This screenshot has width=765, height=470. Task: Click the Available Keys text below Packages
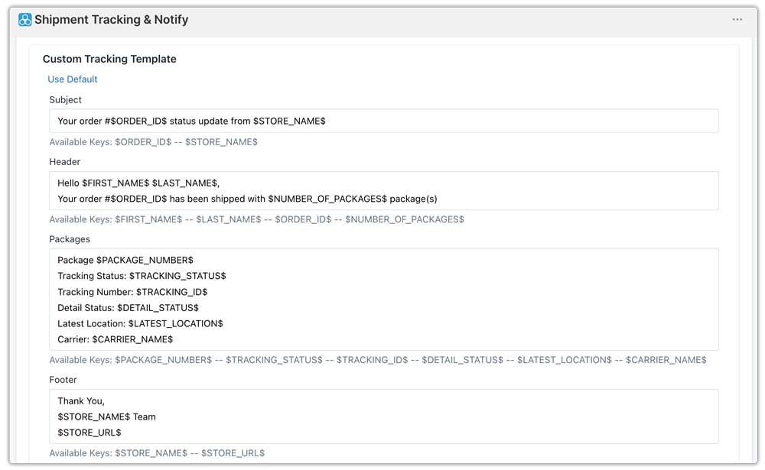(x=377, y=360)
